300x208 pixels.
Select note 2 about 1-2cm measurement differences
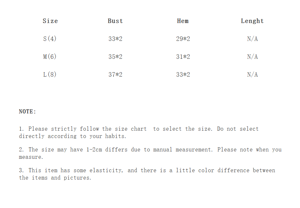point(150,153)
